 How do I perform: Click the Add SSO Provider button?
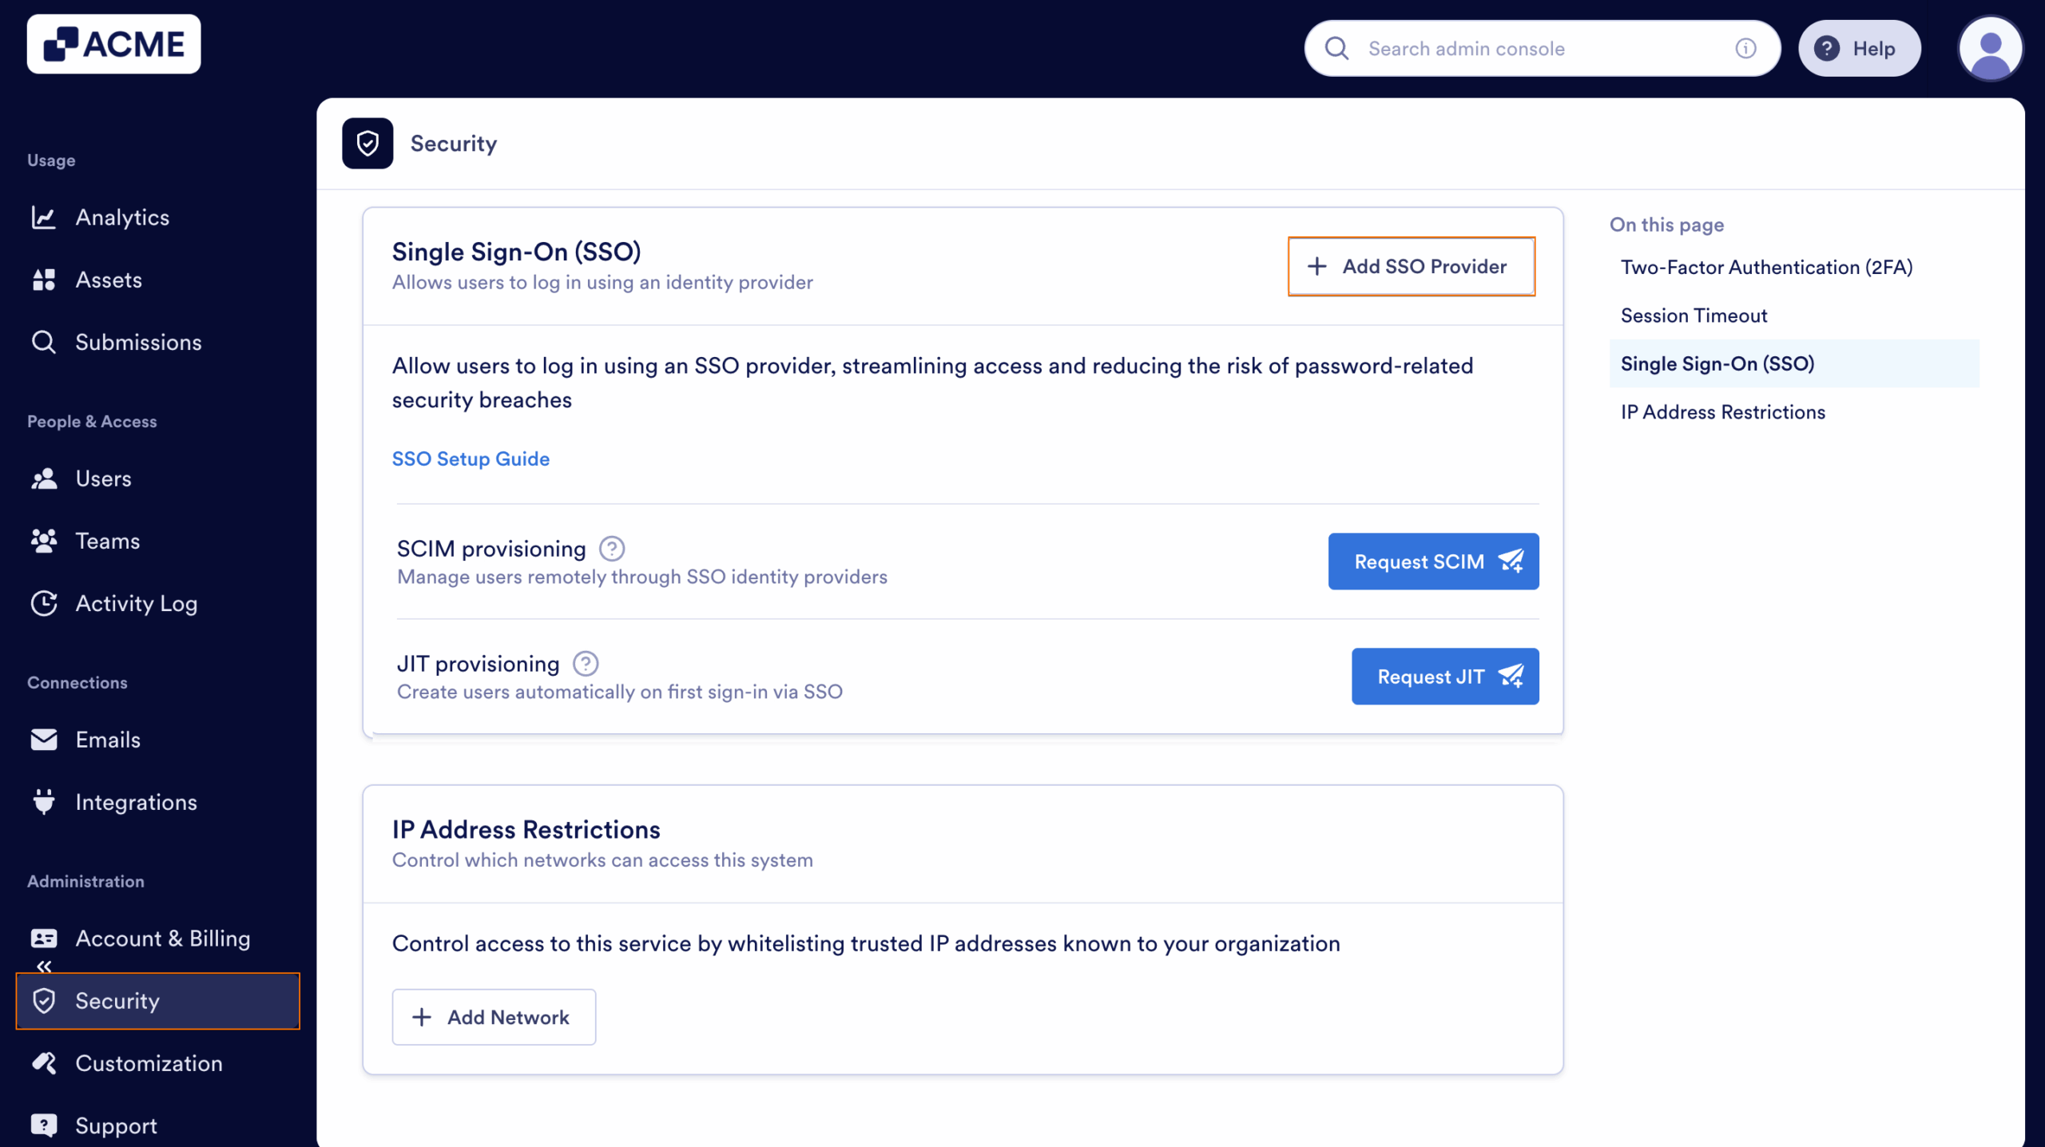[1412, 266]
